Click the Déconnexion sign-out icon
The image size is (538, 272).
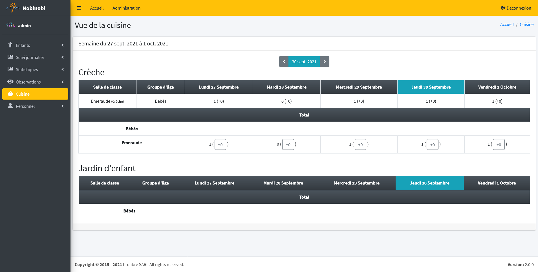click(503, 8)
